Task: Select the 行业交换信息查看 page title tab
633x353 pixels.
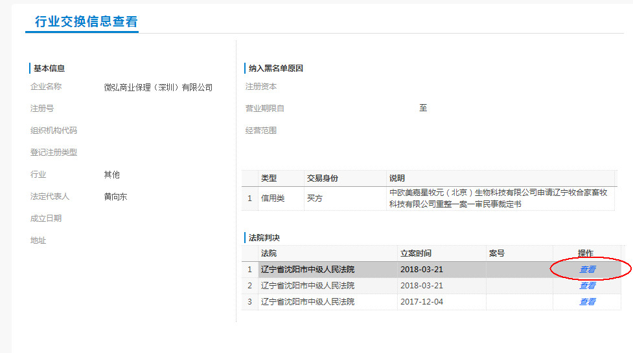Action: point(86,21)
